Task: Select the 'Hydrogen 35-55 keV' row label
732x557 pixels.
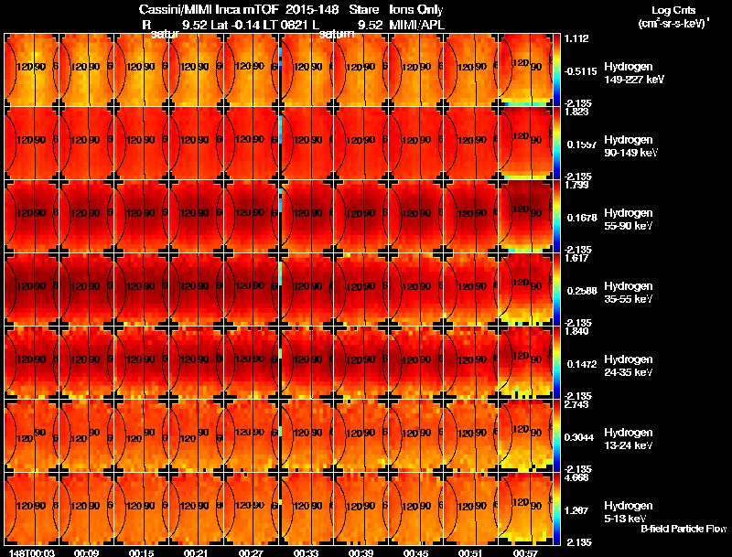Action: tap(629, 293)
